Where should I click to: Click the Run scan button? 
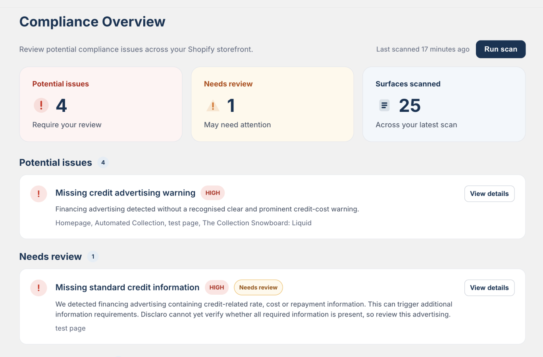click(501, 49)
